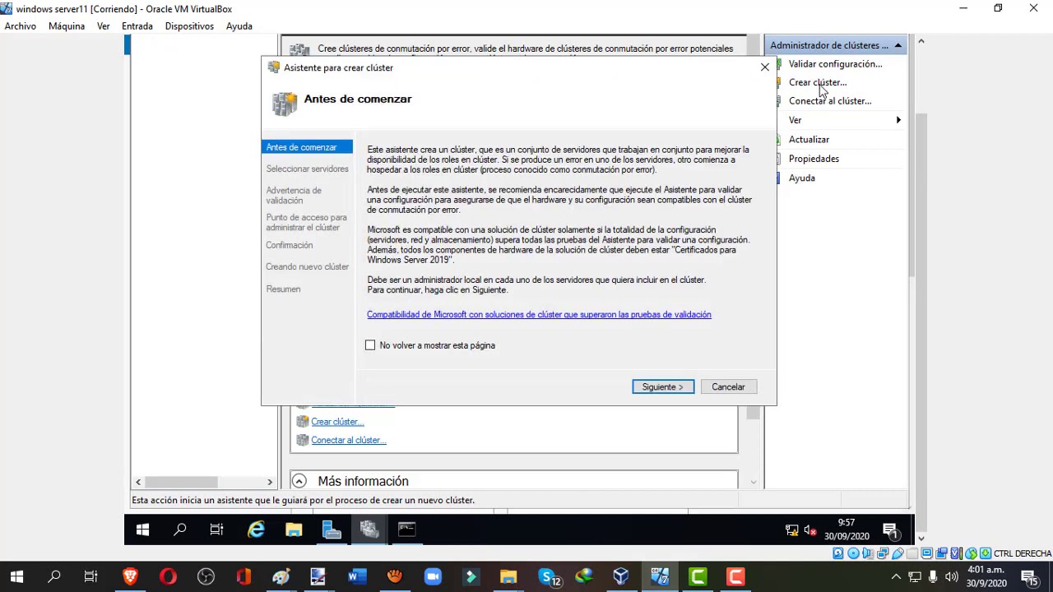Open Zoom from the host taskbar
This screenshot has height=592, width=1053.
pyautogui.click(x=433, y=576)
